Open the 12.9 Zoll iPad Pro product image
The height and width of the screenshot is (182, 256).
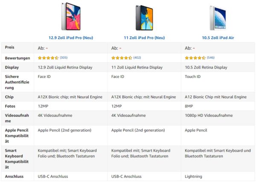[71, 17]
